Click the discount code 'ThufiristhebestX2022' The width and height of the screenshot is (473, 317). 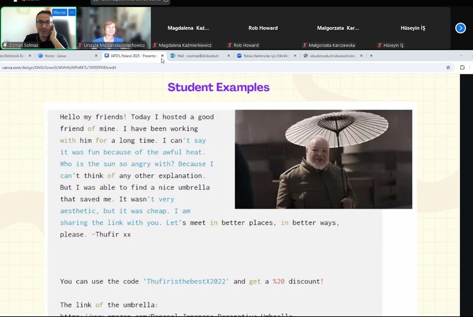tap(186, 282)
